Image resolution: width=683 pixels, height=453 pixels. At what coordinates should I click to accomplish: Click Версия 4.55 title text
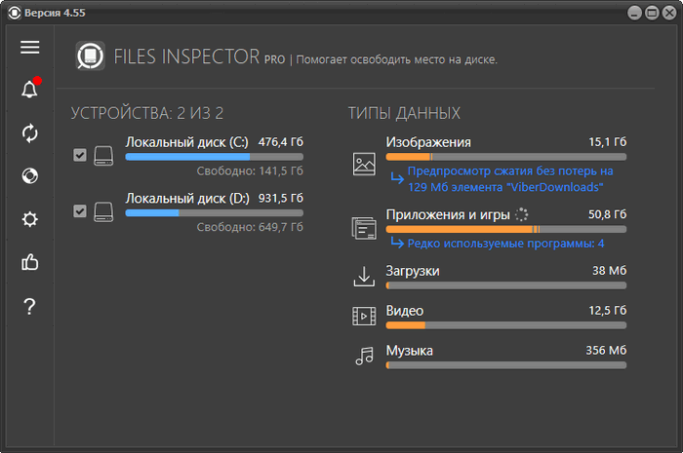click(x=55, y=13)
